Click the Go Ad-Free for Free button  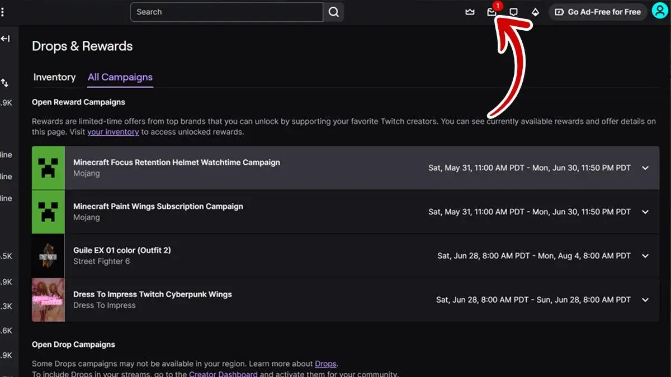pyautogui.click(x=598, y=12)
